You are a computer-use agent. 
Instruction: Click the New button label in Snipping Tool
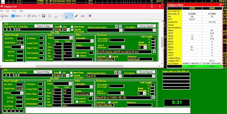click(6, 16)
